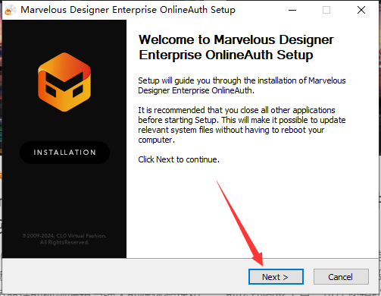Click the word 'computer.' ending the paragraph

pos(156,140)
